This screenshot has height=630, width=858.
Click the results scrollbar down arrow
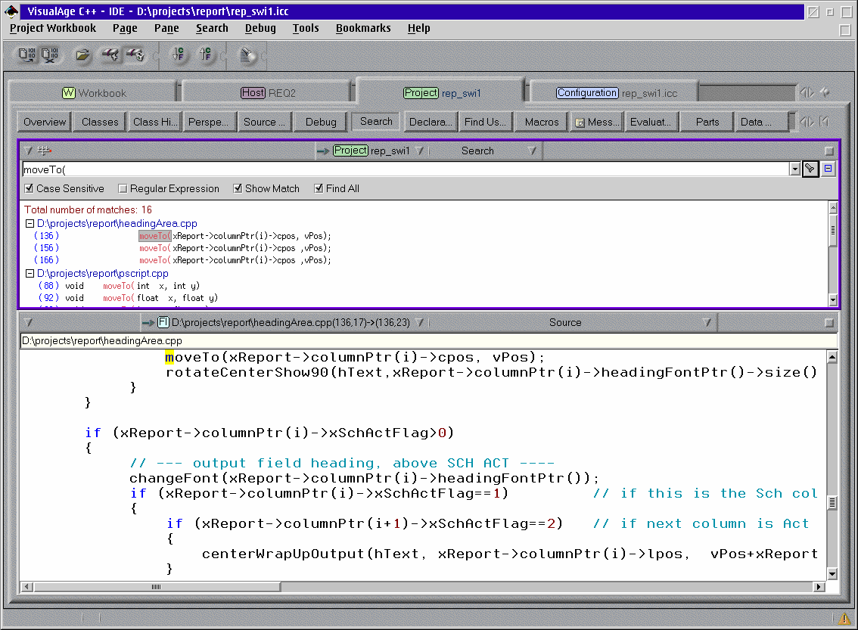click(833, 299)
